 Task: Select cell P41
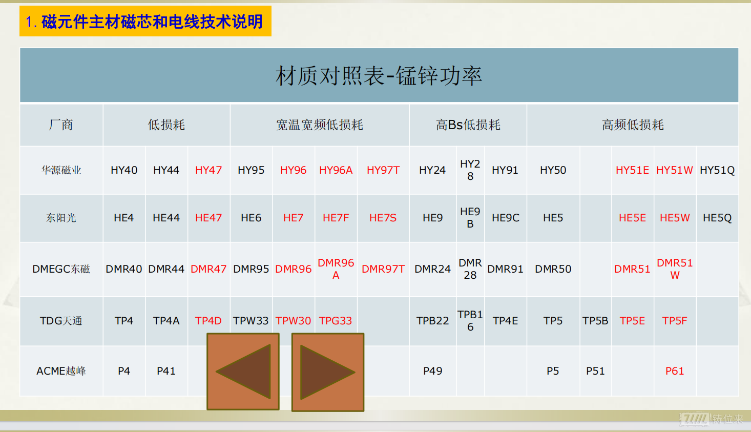tap(166, 371)
